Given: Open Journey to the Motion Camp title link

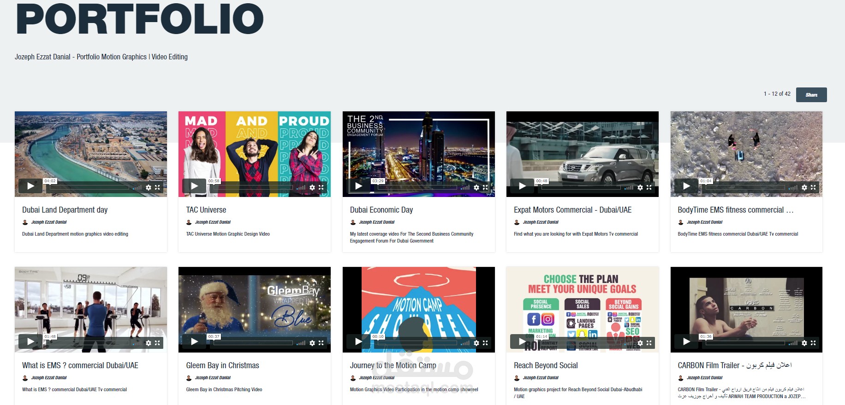Looking at the screenshot, I should pyautogui.click(x=393, y=365).
